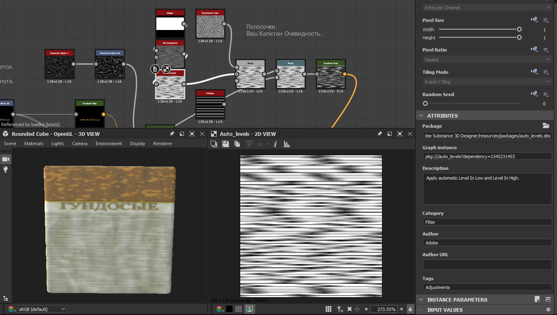Viewport: 557px width, 315px height.
Task: Select the camera icon in the 3D View sidebar
Action: tap(6, 159)
